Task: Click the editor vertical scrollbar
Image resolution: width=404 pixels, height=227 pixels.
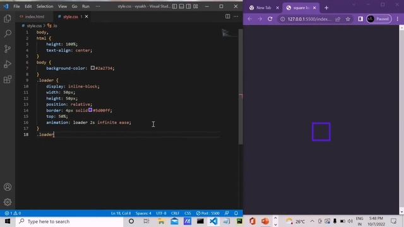Action: [x=241, y=86]
